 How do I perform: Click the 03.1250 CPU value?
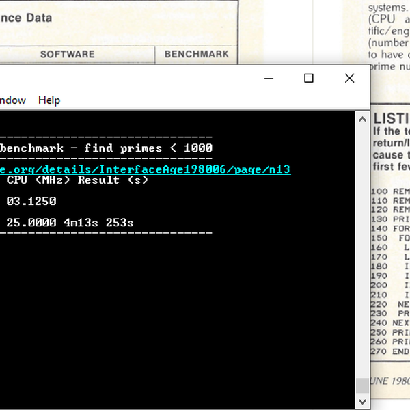pos(31,202)
